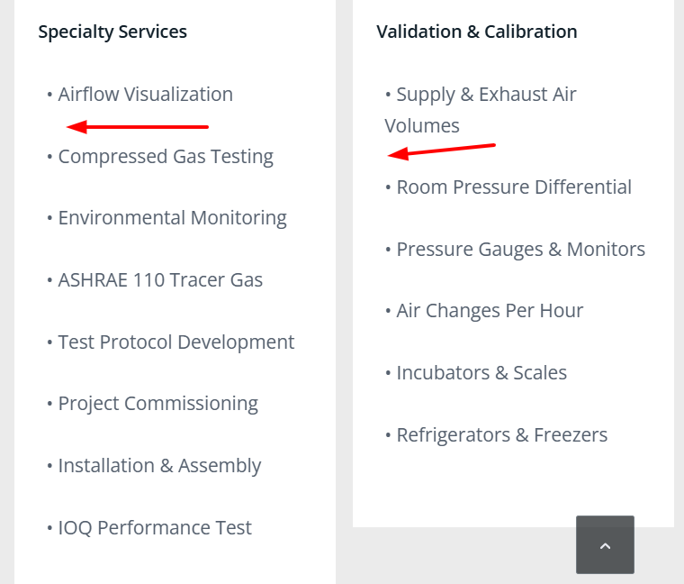Select IOQ Performance Test link

click(x=155, y=528)
